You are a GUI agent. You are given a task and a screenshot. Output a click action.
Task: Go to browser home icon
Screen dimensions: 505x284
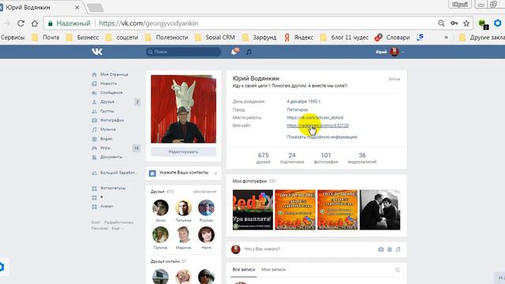click(35, 23)
